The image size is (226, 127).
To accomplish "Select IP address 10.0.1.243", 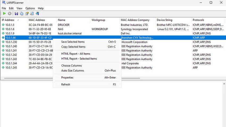I will (11, 59).
